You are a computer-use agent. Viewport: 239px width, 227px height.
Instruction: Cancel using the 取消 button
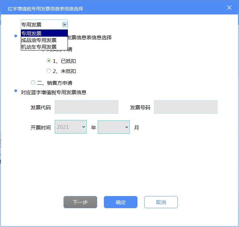point(161,202)
